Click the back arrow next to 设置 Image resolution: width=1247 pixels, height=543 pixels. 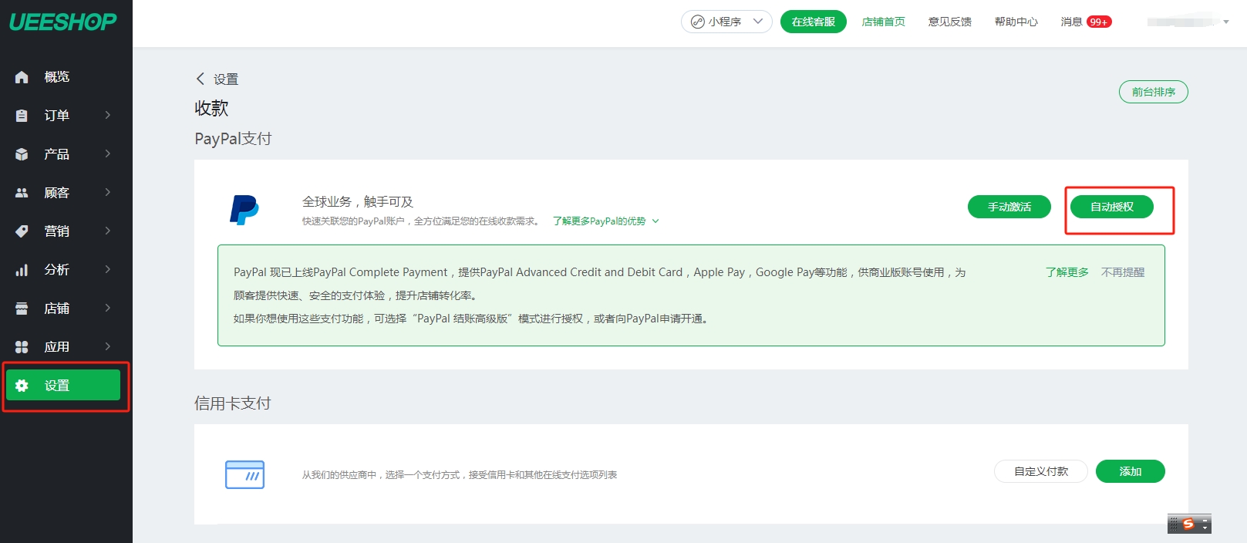201,79
